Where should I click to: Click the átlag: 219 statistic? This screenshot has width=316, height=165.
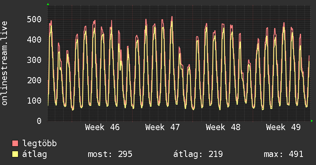[198, 154]
